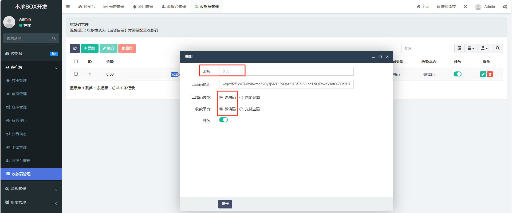This screenshot has height=213, width=512.
Task: Click the 二维码地址 input field
Action: tap(286, 84)
